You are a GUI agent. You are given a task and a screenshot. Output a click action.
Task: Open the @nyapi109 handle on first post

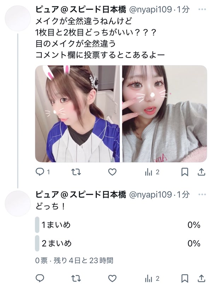point(151,10)
